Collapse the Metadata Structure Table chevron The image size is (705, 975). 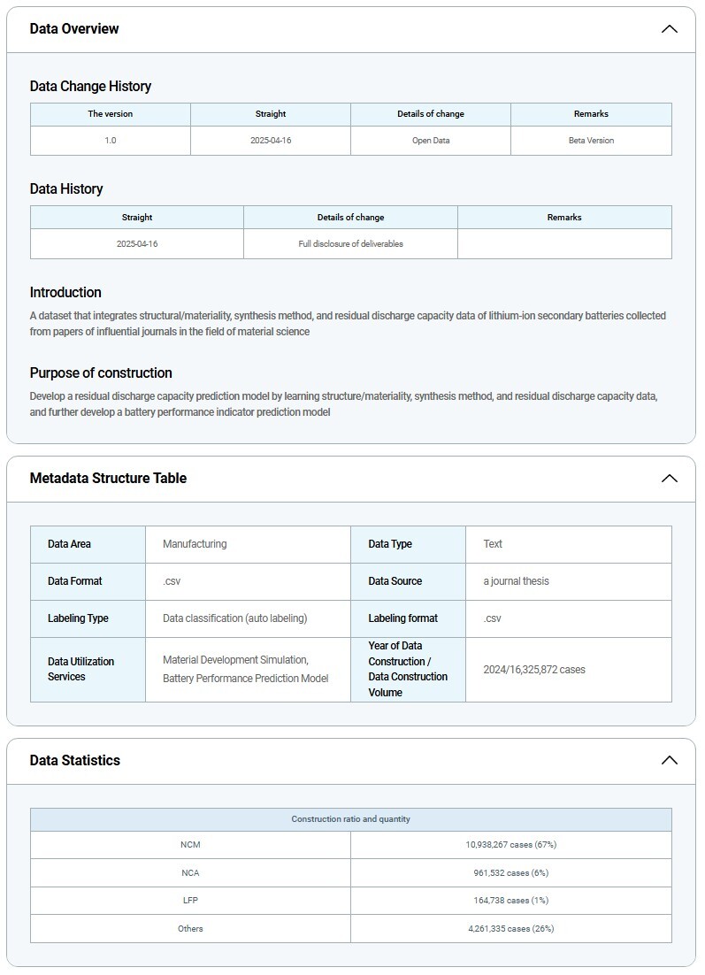point(669,479)
